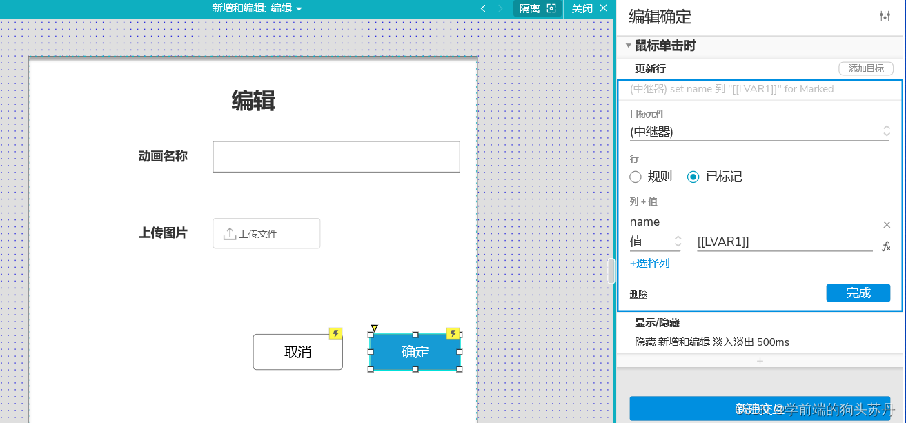Viewport: 906px width, 423px height.
Task: Click the 动画名称 text input field
Action: click(x=336, y=157)
